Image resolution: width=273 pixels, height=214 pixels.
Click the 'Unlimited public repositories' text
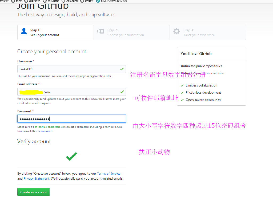[x=202, y=66]
